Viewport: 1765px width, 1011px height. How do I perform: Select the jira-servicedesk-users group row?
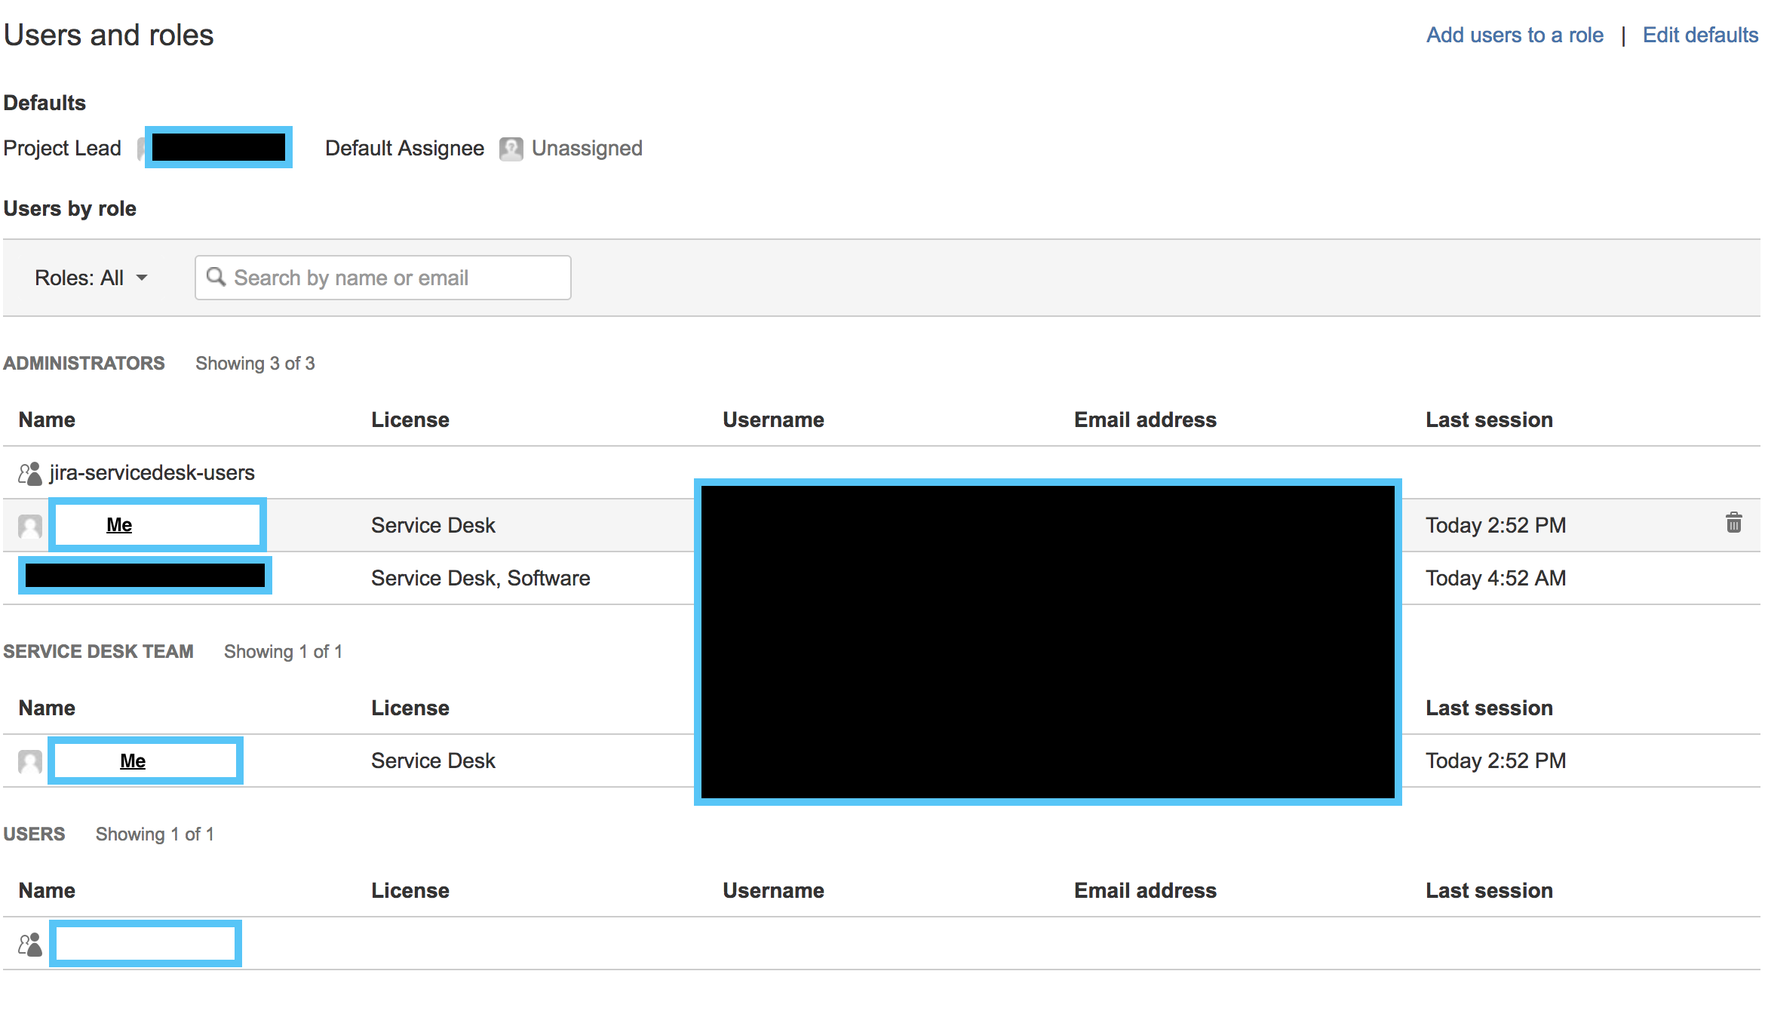coord(881,472)
